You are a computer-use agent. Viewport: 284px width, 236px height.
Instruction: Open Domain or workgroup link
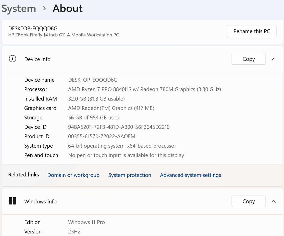[73, 175]
